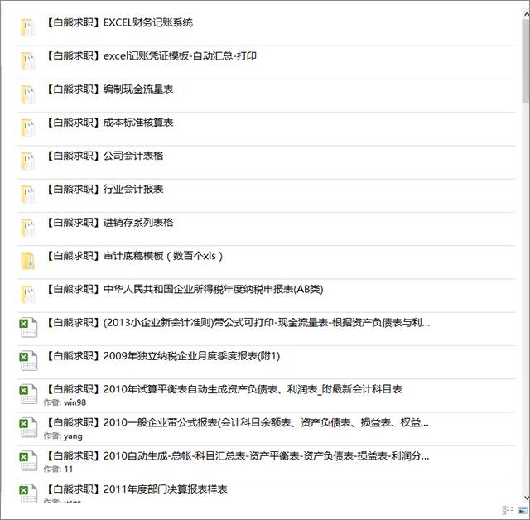Select 进销存系列表格 folder name

tap(108, 223)
